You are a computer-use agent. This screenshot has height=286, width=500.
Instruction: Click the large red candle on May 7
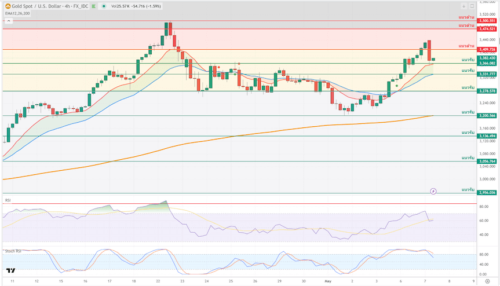[429, 50]
